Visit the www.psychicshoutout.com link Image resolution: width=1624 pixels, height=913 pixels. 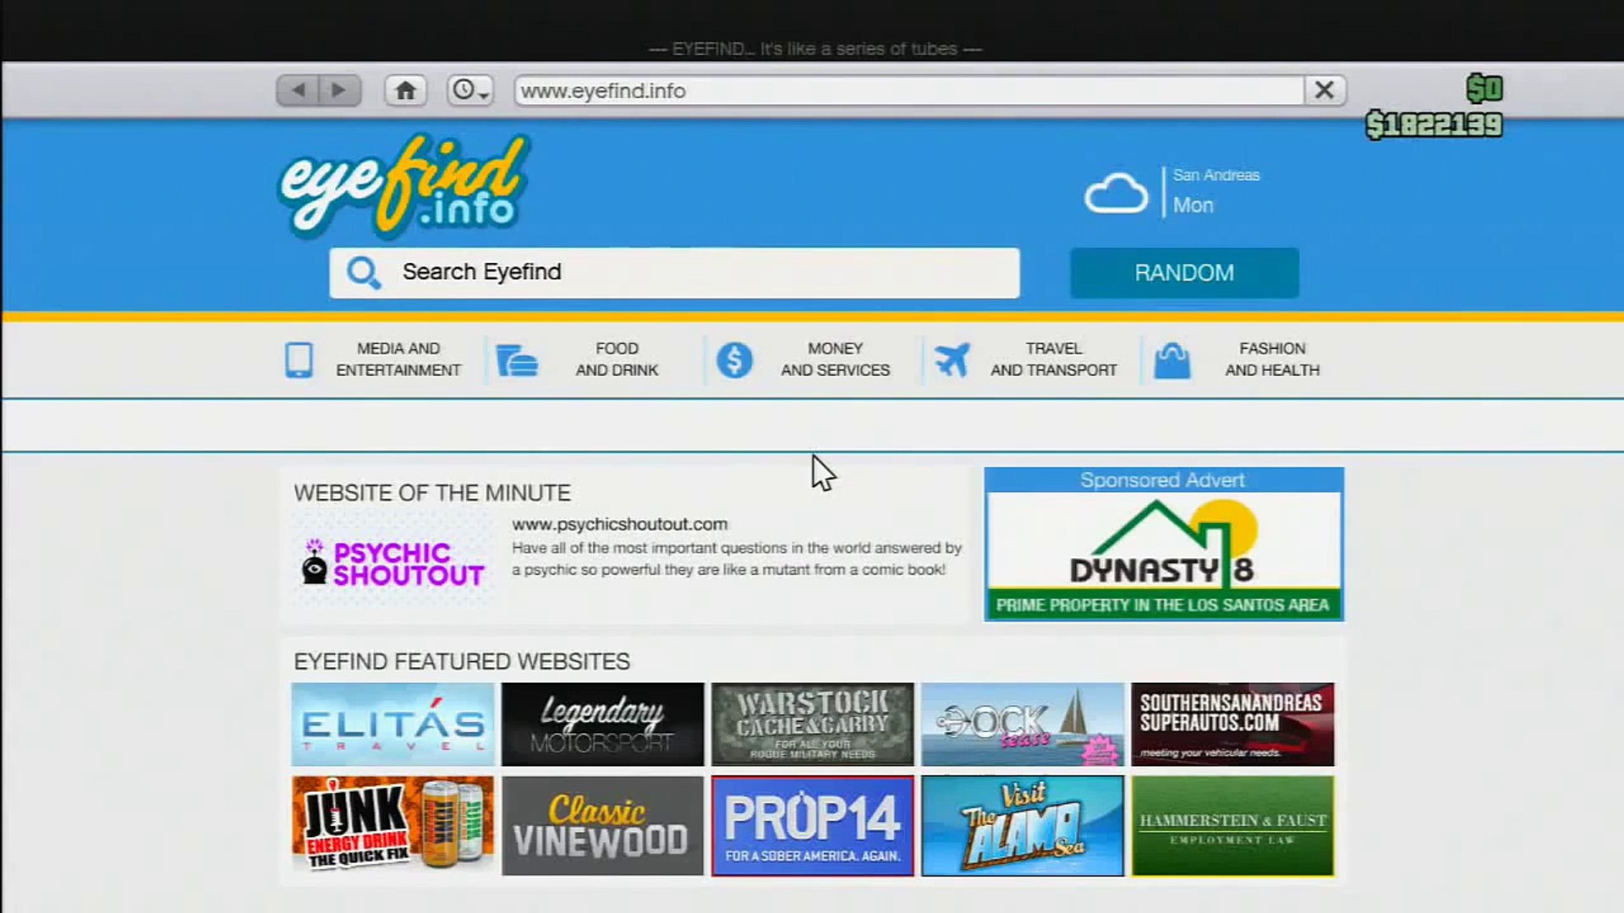point(620,524)
